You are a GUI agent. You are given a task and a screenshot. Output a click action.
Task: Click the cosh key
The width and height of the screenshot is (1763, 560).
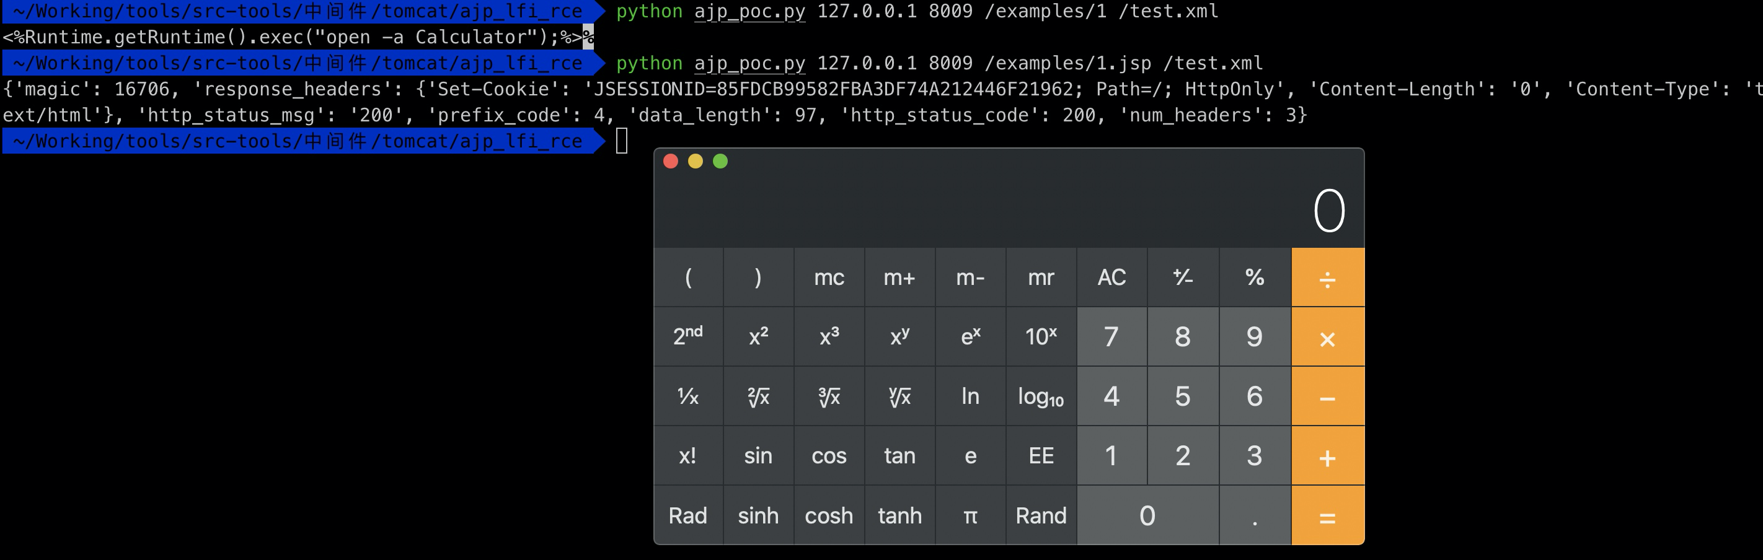[x=829, y=515]
